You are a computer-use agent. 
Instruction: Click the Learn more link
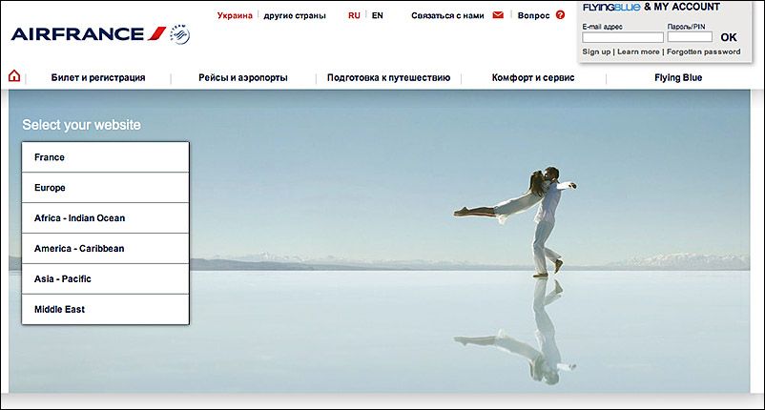(638, 51)
